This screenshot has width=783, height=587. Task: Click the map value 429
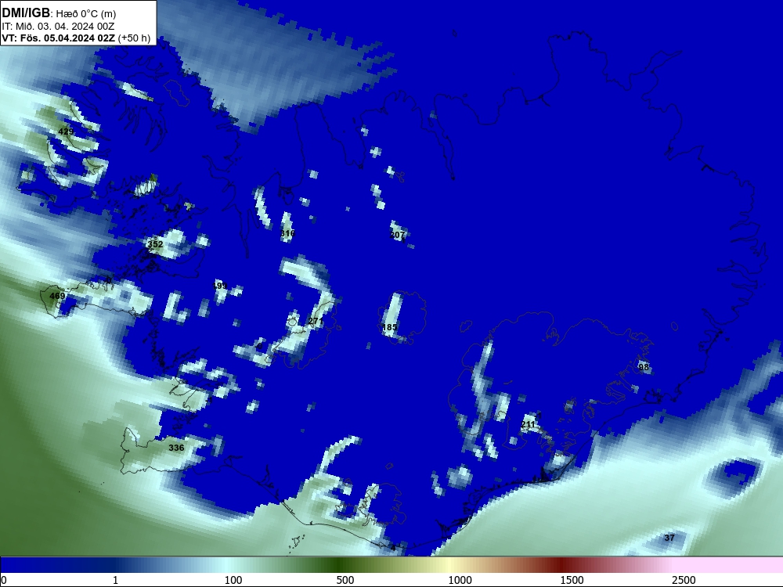[66, 131]
